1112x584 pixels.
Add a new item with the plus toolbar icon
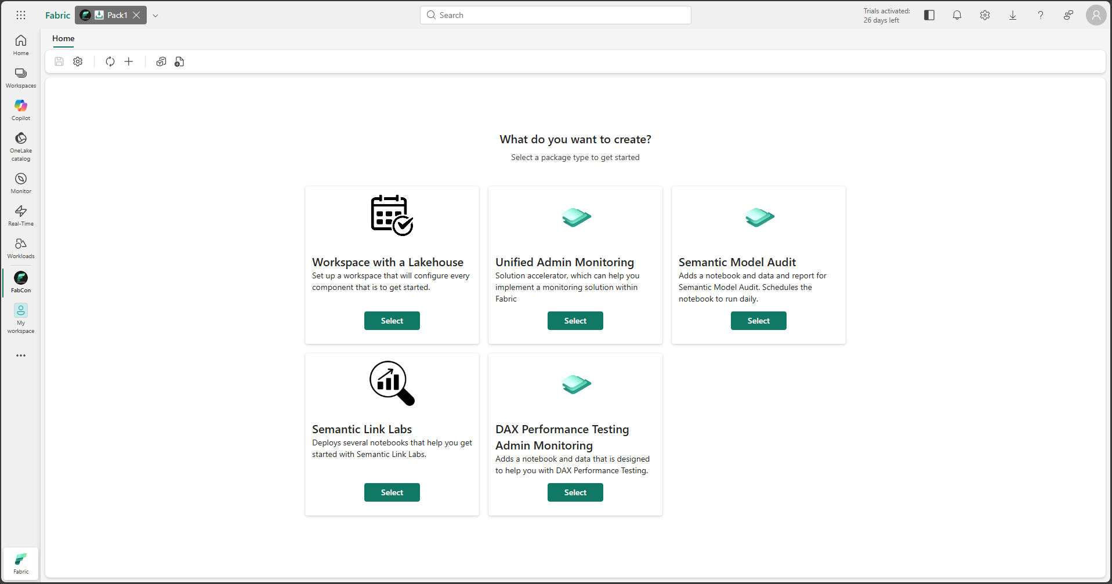coord(128,61)
